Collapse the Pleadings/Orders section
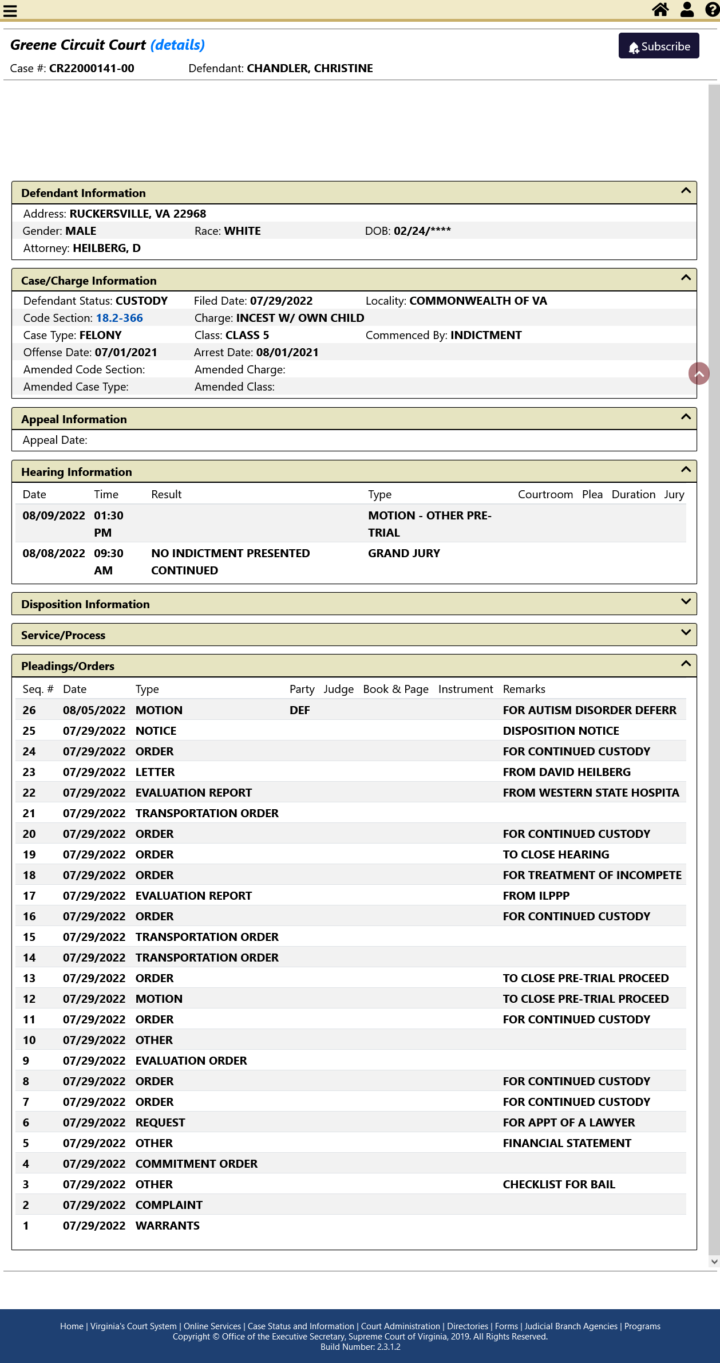This screenshot has width=720, height=1363. pos(686,663)
